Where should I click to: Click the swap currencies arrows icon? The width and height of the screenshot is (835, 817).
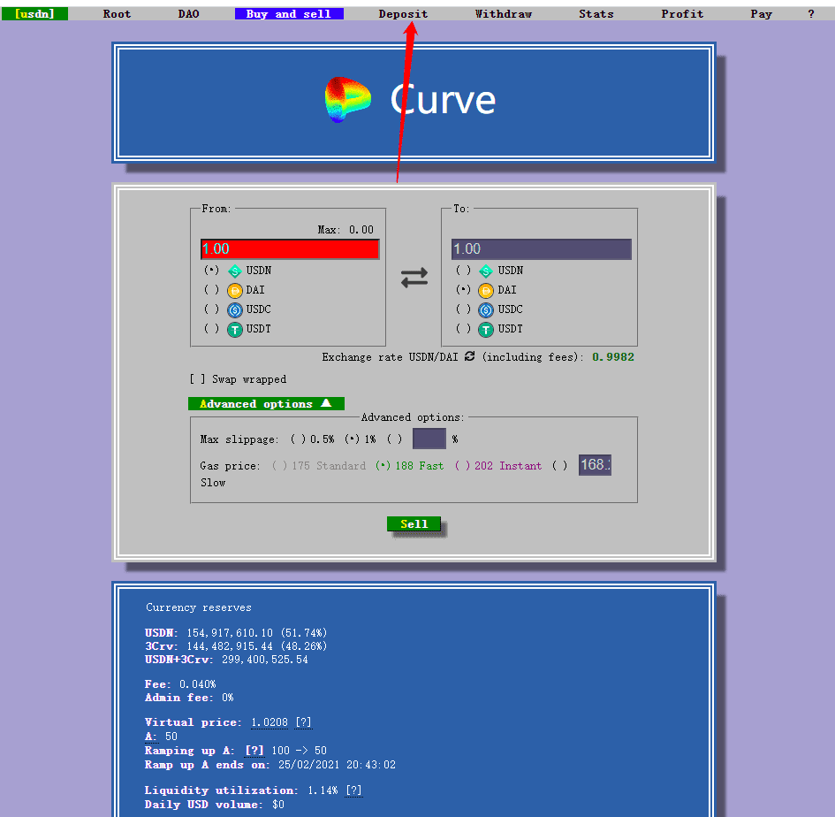[414, 278]
